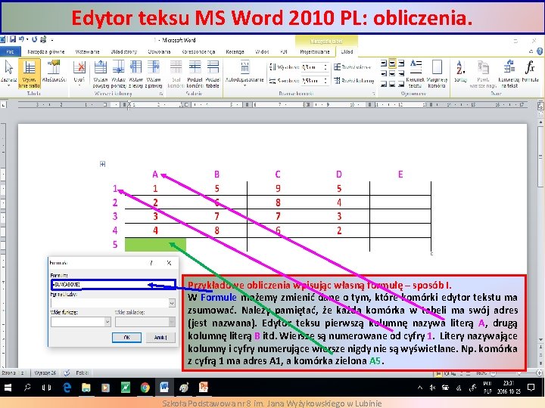Click the Wysokość row height stepper

tap(325, 67)
